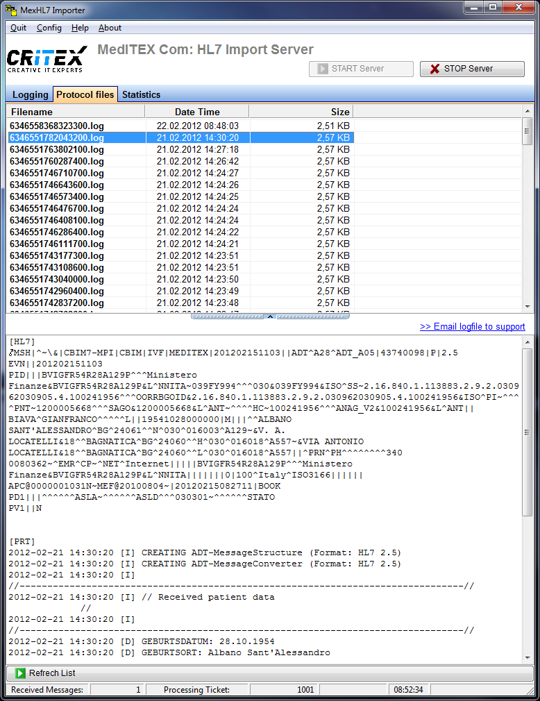The height and width of the screenshot is (701, 540).
Task: Click date 21.02.2012 14:26:42
Action: click(x=198, y=162)
